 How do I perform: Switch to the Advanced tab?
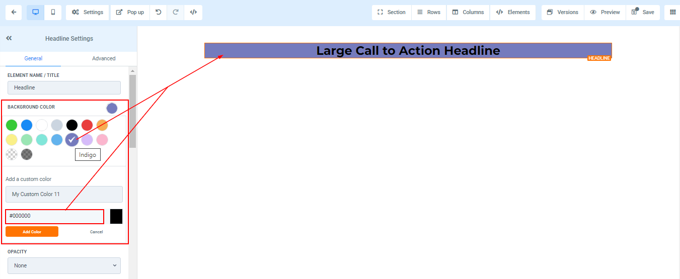[104, 58]
